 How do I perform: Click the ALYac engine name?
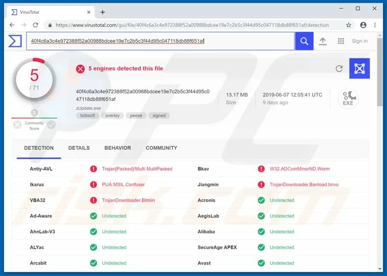click(37, 248)
